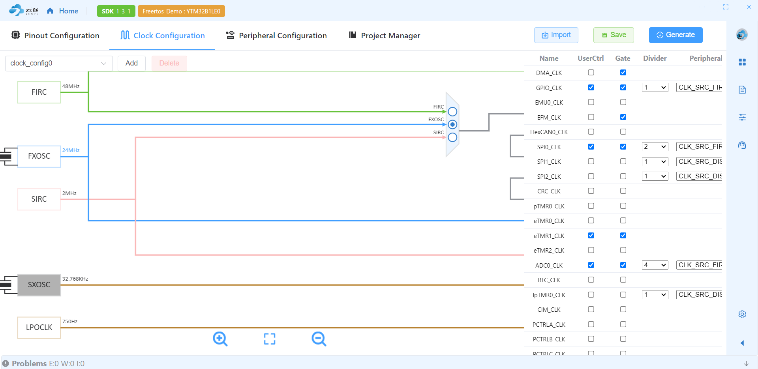Click the Generate button
758x369 pixels.
[x=675, y=35]
